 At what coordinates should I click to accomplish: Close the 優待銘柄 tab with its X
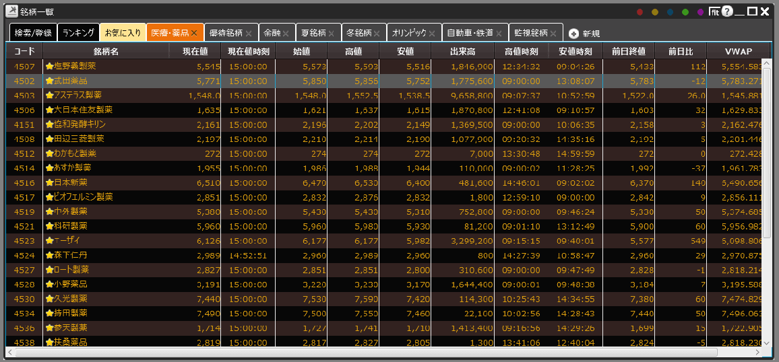click(249, 33)
